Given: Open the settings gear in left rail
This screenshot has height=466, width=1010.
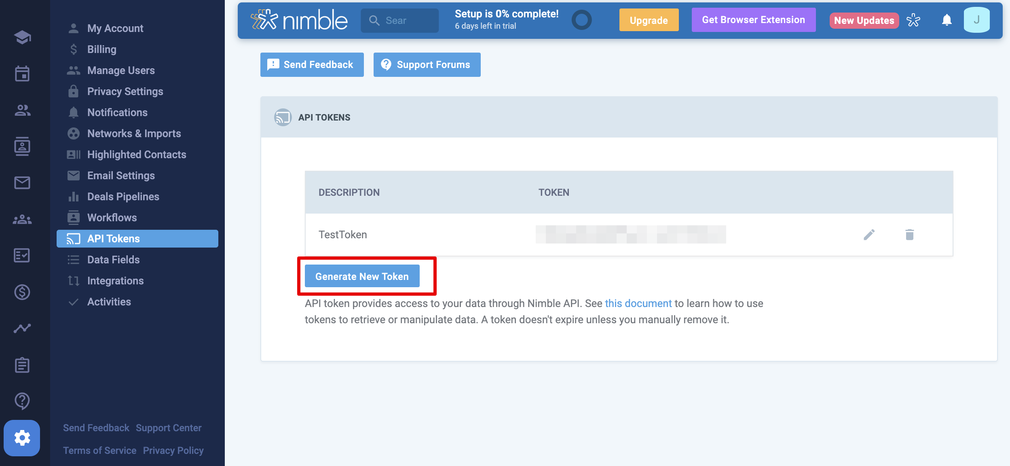Looking at the screenshot, I should click(22, 438).
